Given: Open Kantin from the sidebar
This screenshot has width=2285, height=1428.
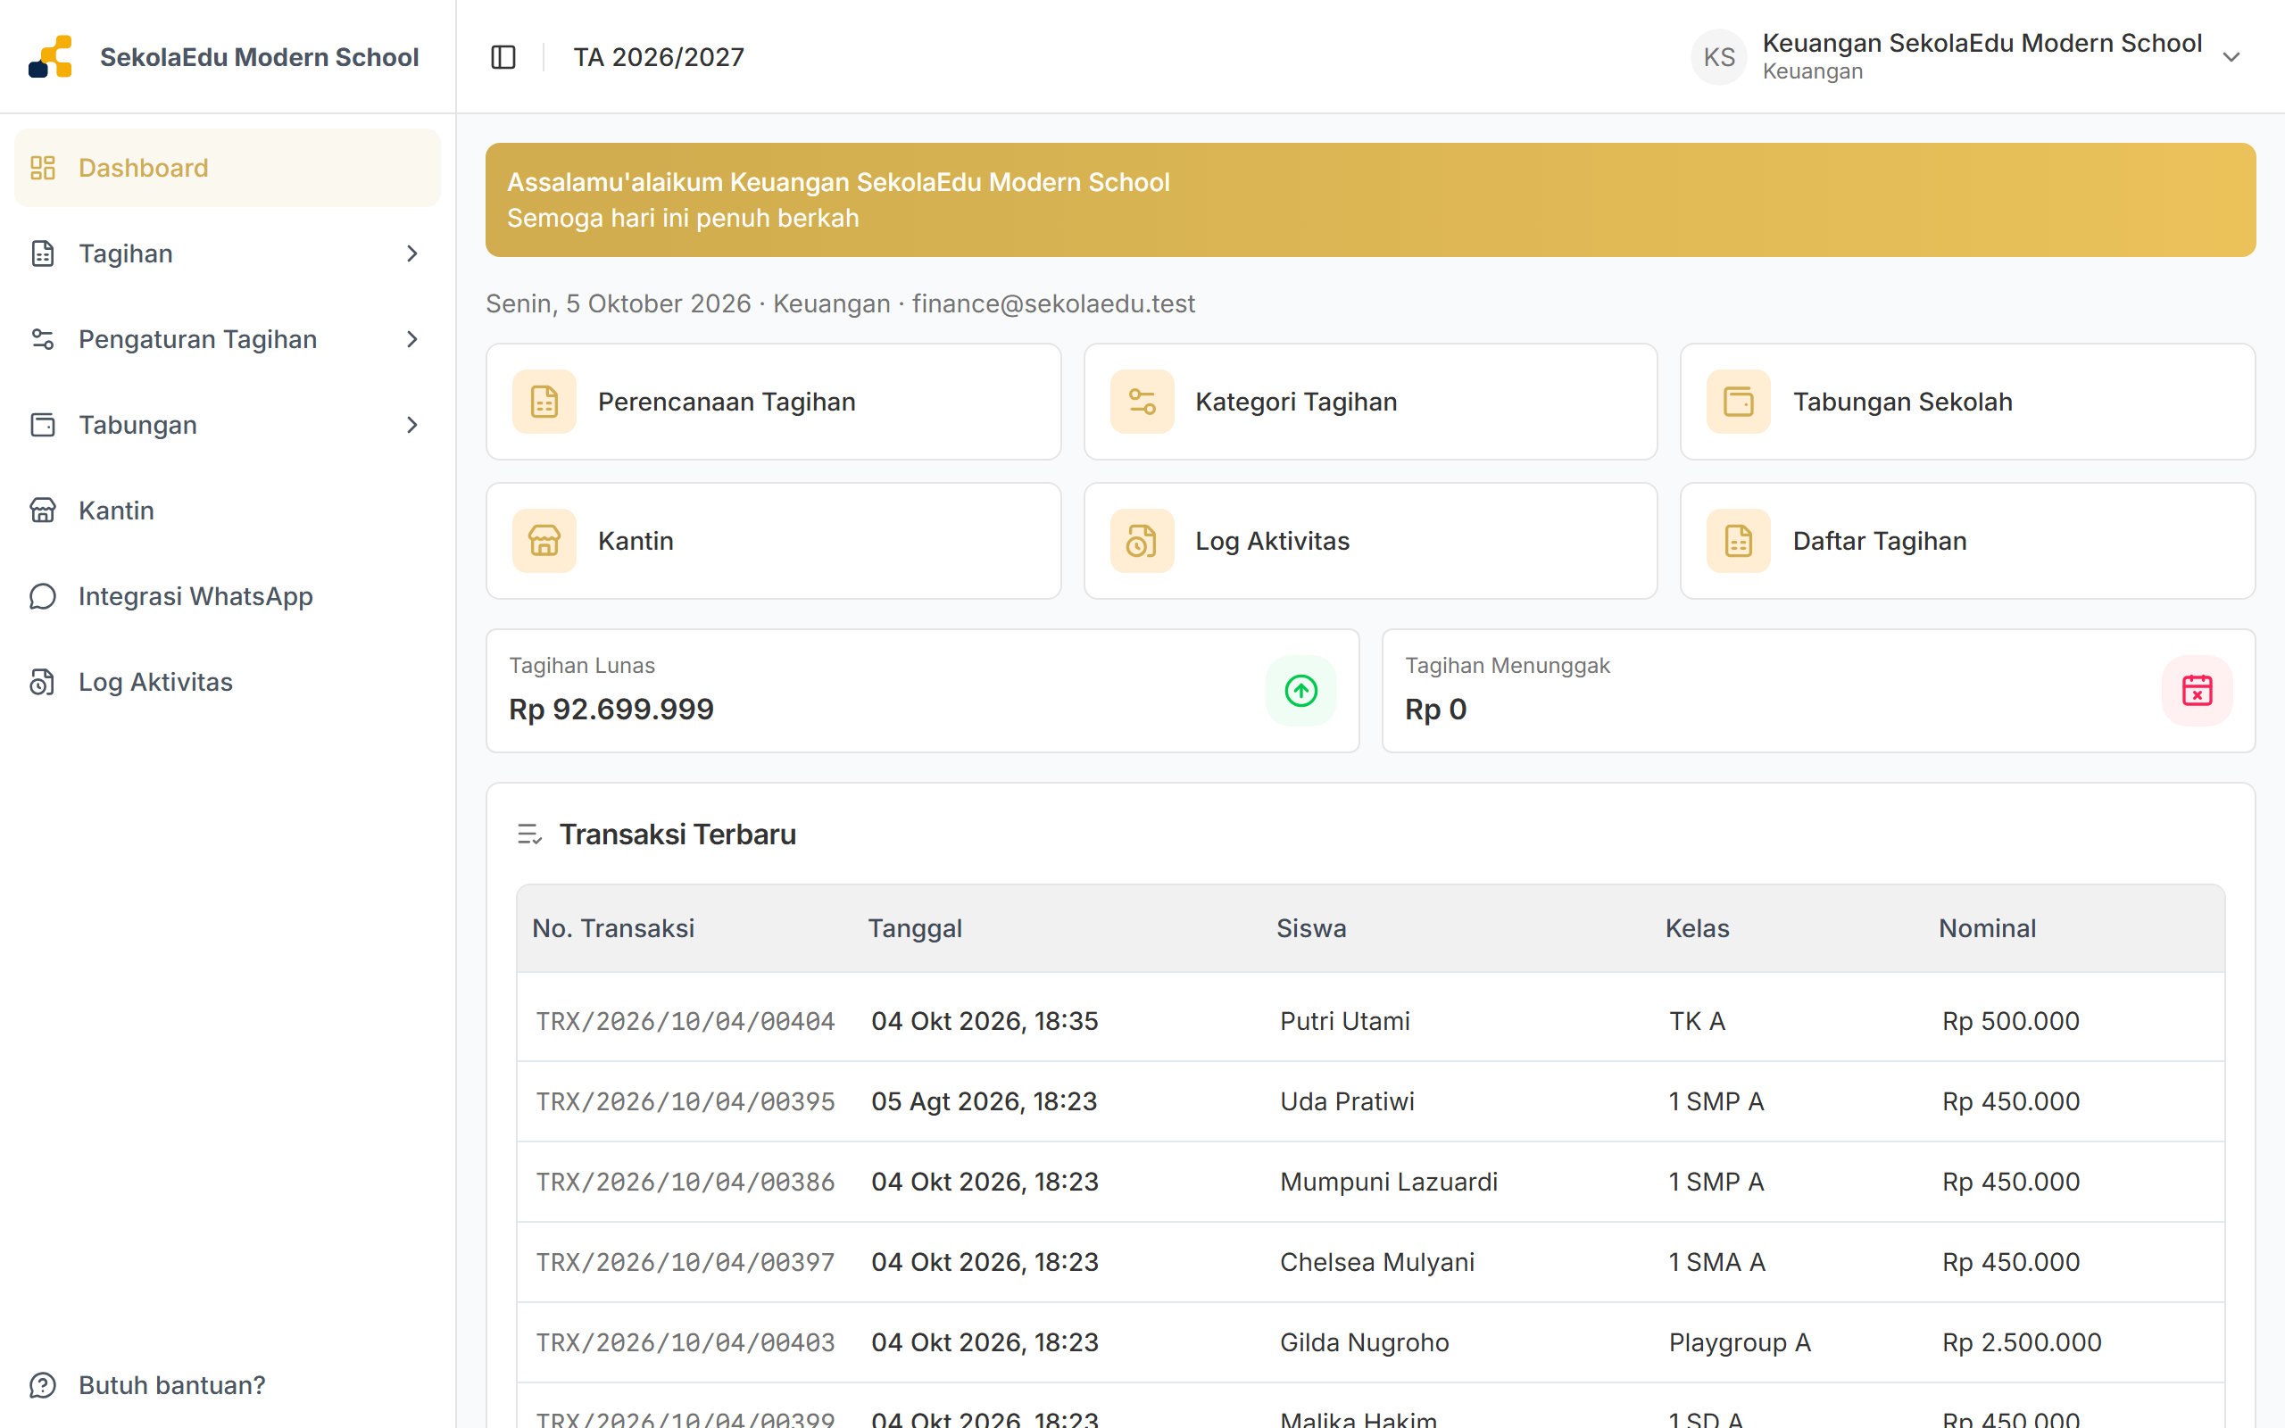Looking at the screenshot, I should coord(228,511).
